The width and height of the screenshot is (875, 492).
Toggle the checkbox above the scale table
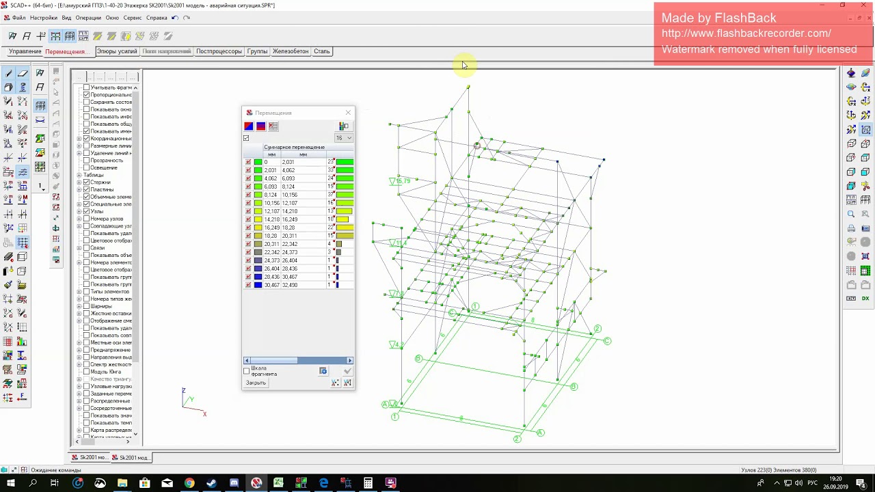click(x=247, y=138)
